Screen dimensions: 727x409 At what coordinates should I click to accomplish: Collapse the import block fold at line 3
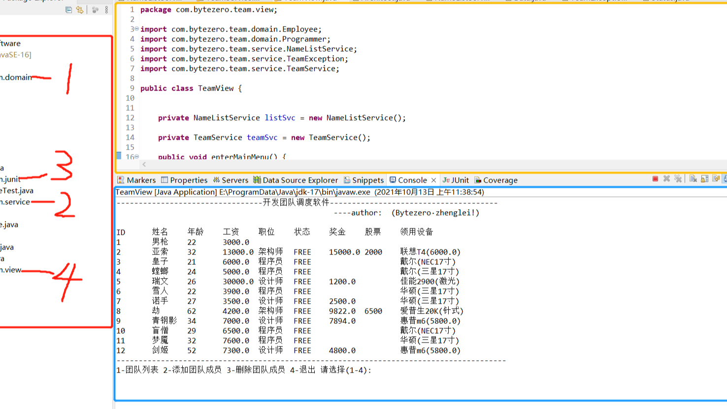tap(136, 29)
